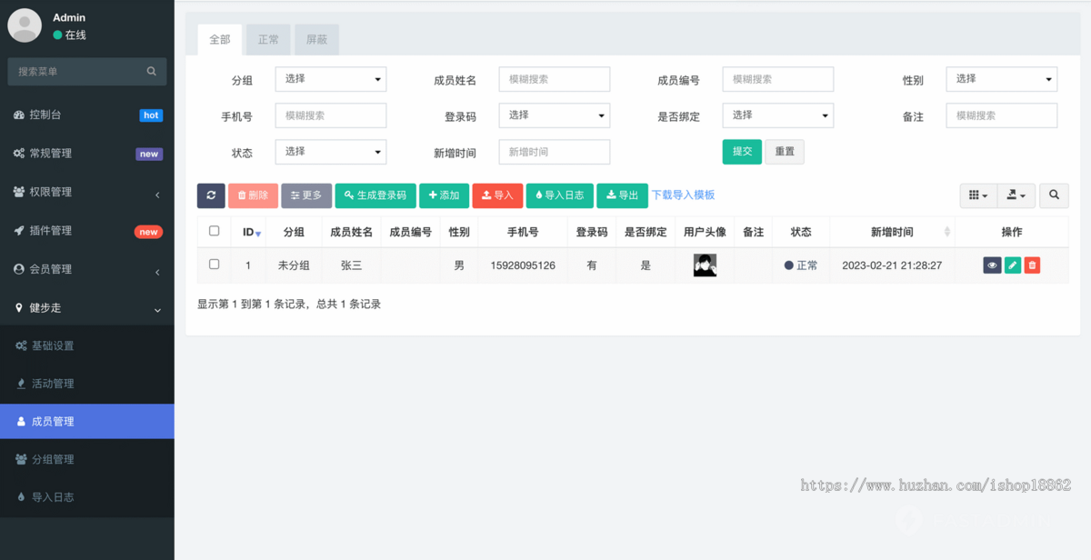Open the 是否绑定 selection dropdown
This screenshot has height=560, width=1091.
pos(777,115)
